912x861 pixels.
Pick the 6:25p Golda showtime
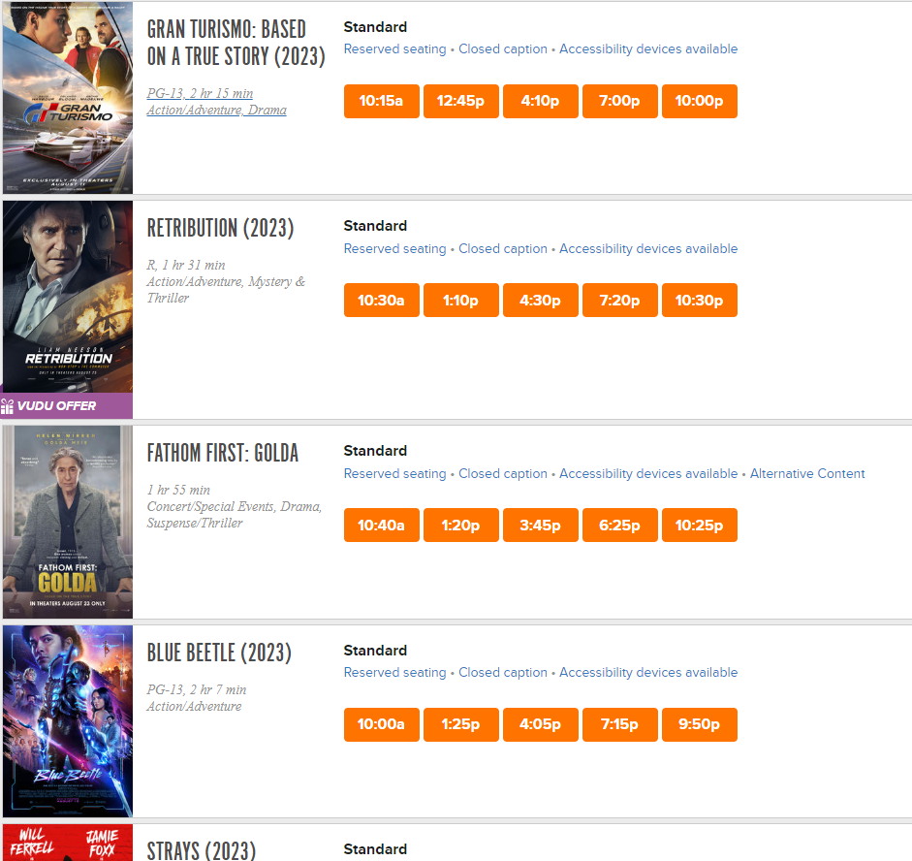pyautogui.click(x=620, y=526)
